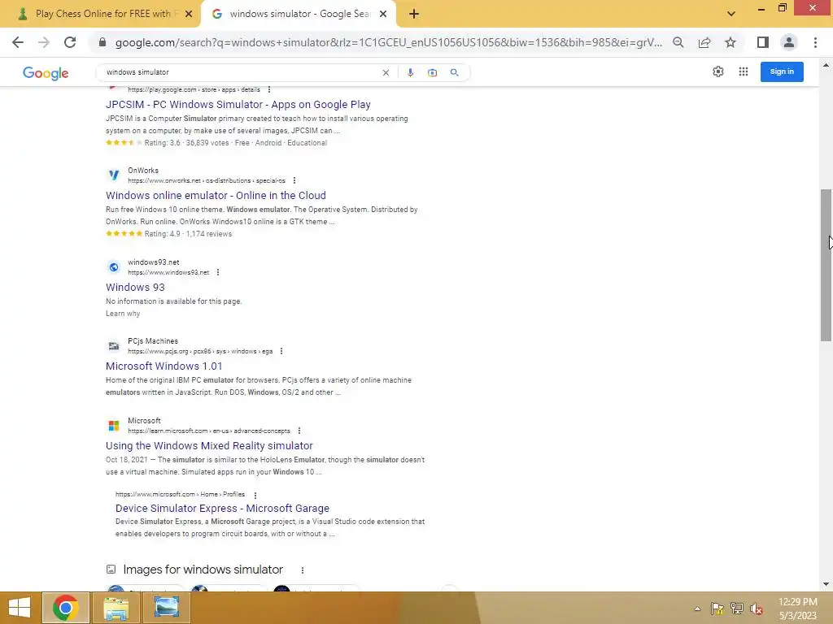The height and width of the screenshot is (624, 833).
Task: Click the PCjs Machines site name
Action: [153, 341]
